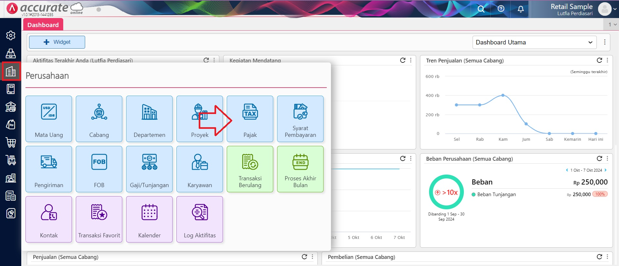619x266 pixels.
Task: Open the Karyawan tile
Action: (x=200, y=169)
